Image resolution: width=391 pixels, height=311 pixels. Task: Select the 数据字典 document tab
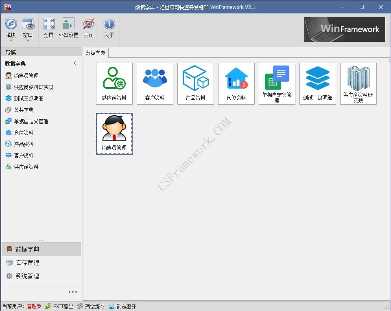(96, 53)
